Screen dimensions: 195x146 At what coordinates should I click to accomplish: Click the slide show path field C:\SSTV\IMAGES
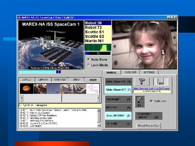[152, 91]
